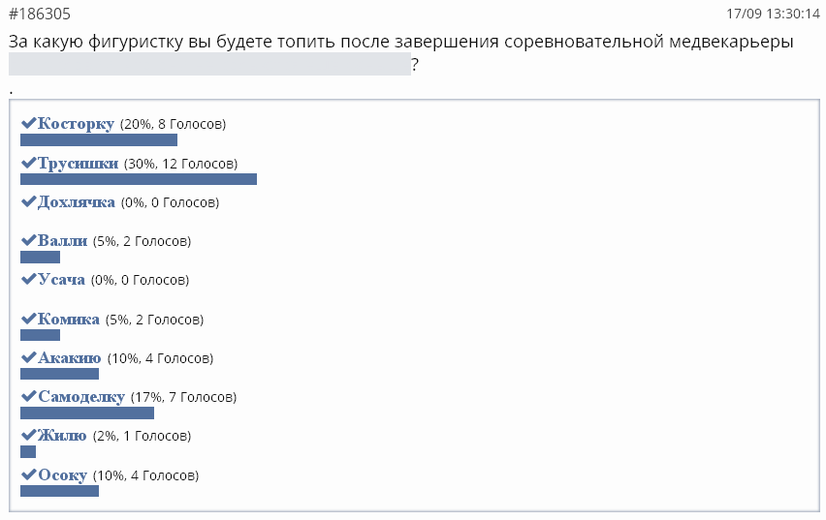Viewport: 826px width, 520px height.
Task: Vote for the Косторку option
Action: point(77,124)
